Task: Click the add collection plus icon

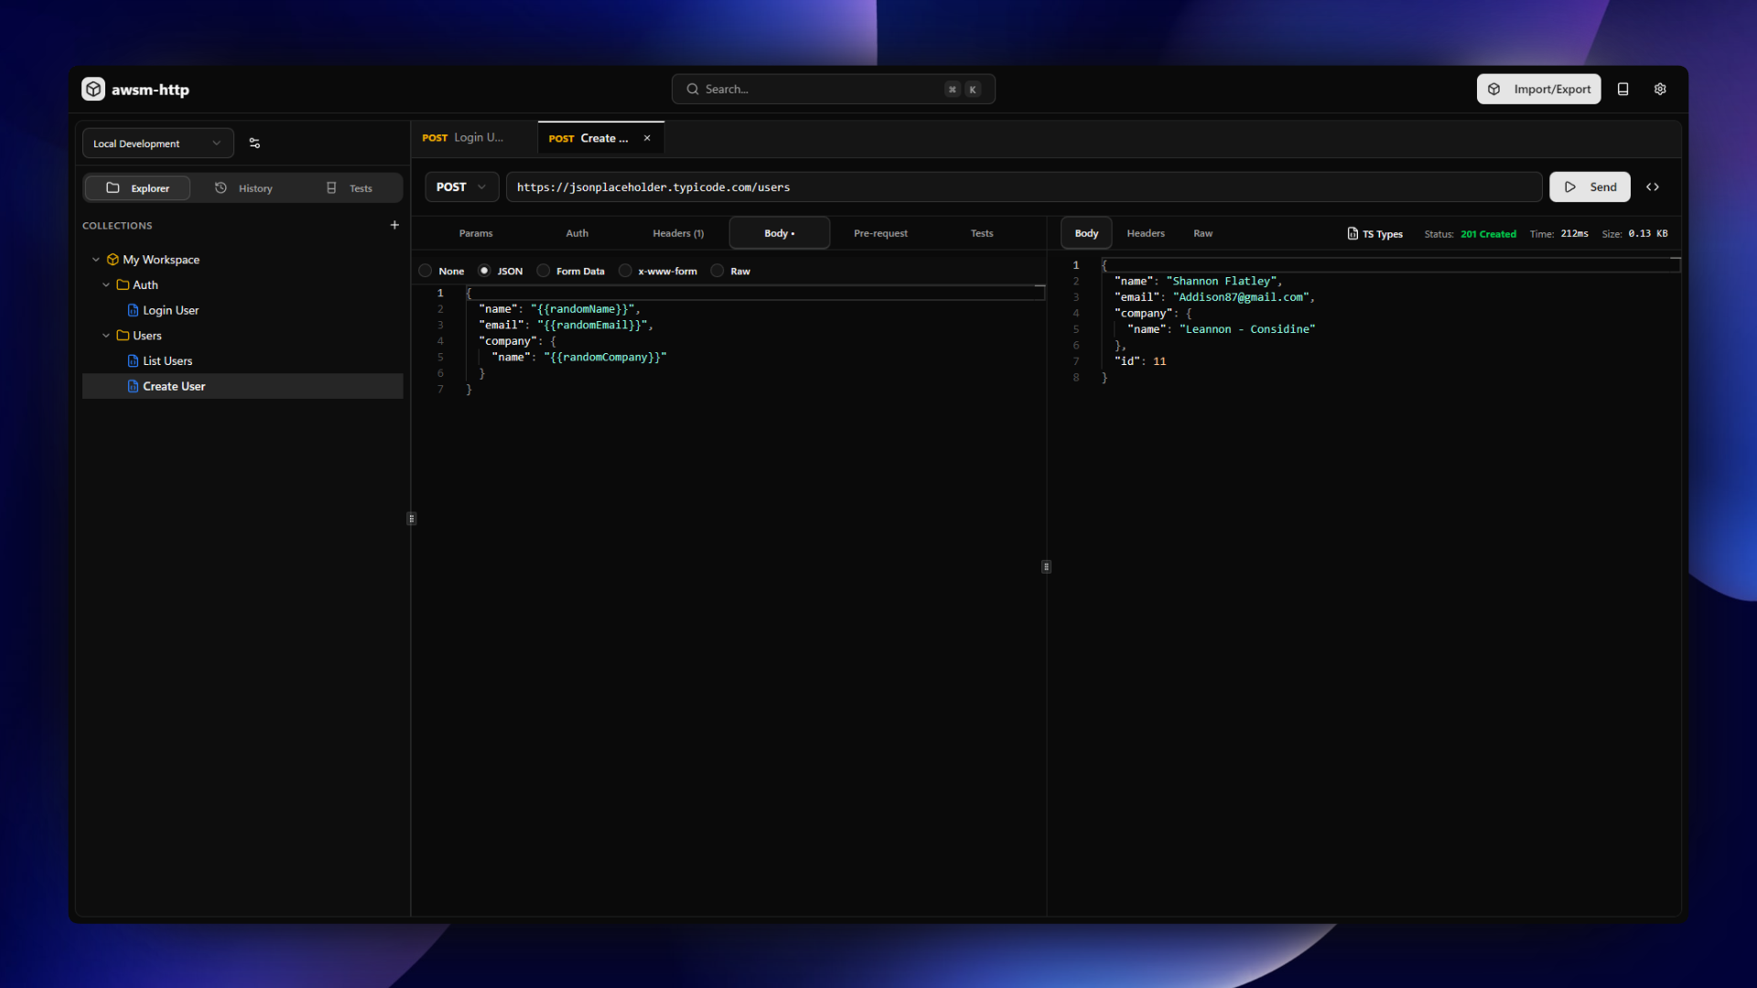Action: [x=394, y=225]
